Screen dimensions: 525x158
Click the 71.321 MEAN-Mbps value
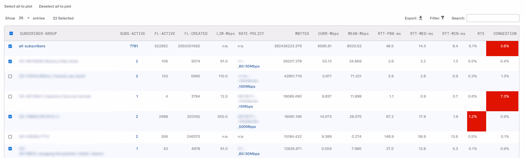coord(356,76)
